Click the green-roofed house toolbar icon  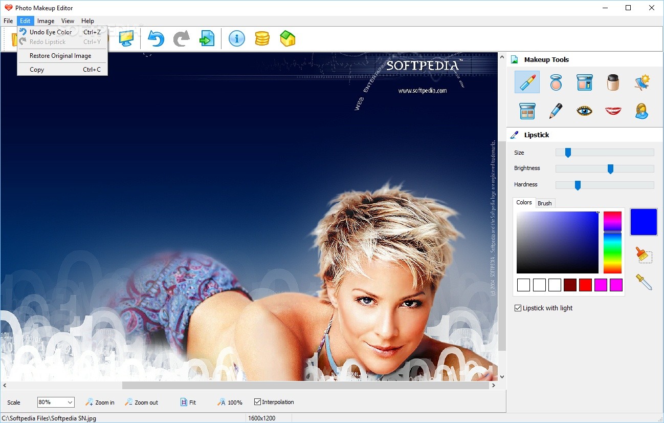287,38
